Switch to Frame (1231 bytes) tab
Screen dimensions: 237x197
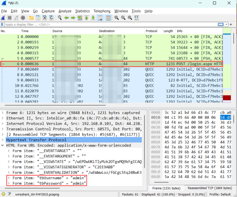pos(166,188)
